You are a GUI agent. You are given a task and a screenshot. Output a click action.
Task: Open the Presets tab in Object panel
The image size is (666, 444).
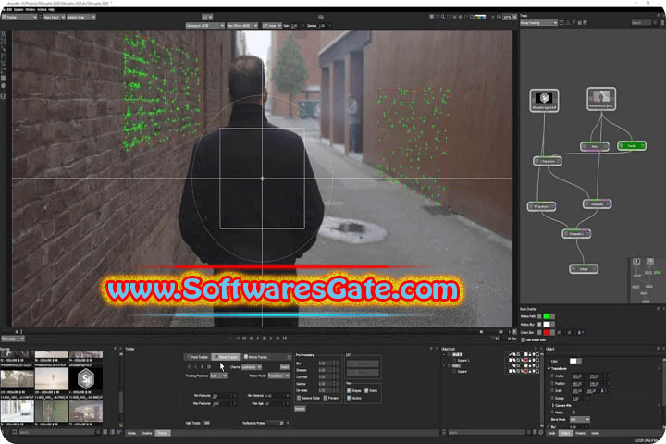click(580, 433)
